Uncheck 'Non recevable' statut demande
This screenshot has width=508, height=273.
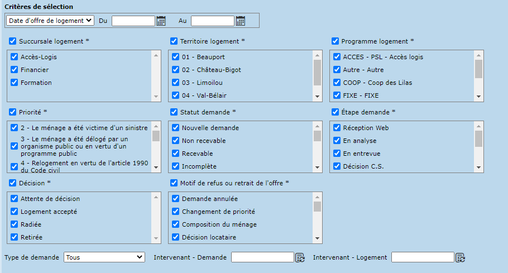pos(175,141)
